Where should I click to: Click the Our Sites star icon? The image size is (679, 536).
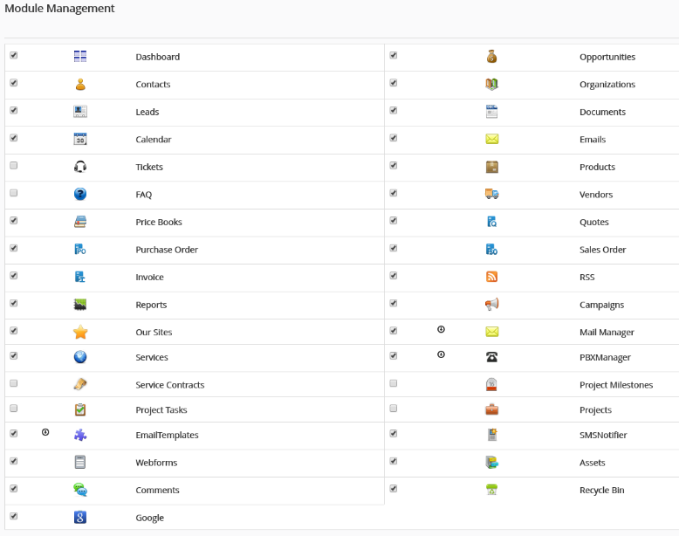click(80, 333)
